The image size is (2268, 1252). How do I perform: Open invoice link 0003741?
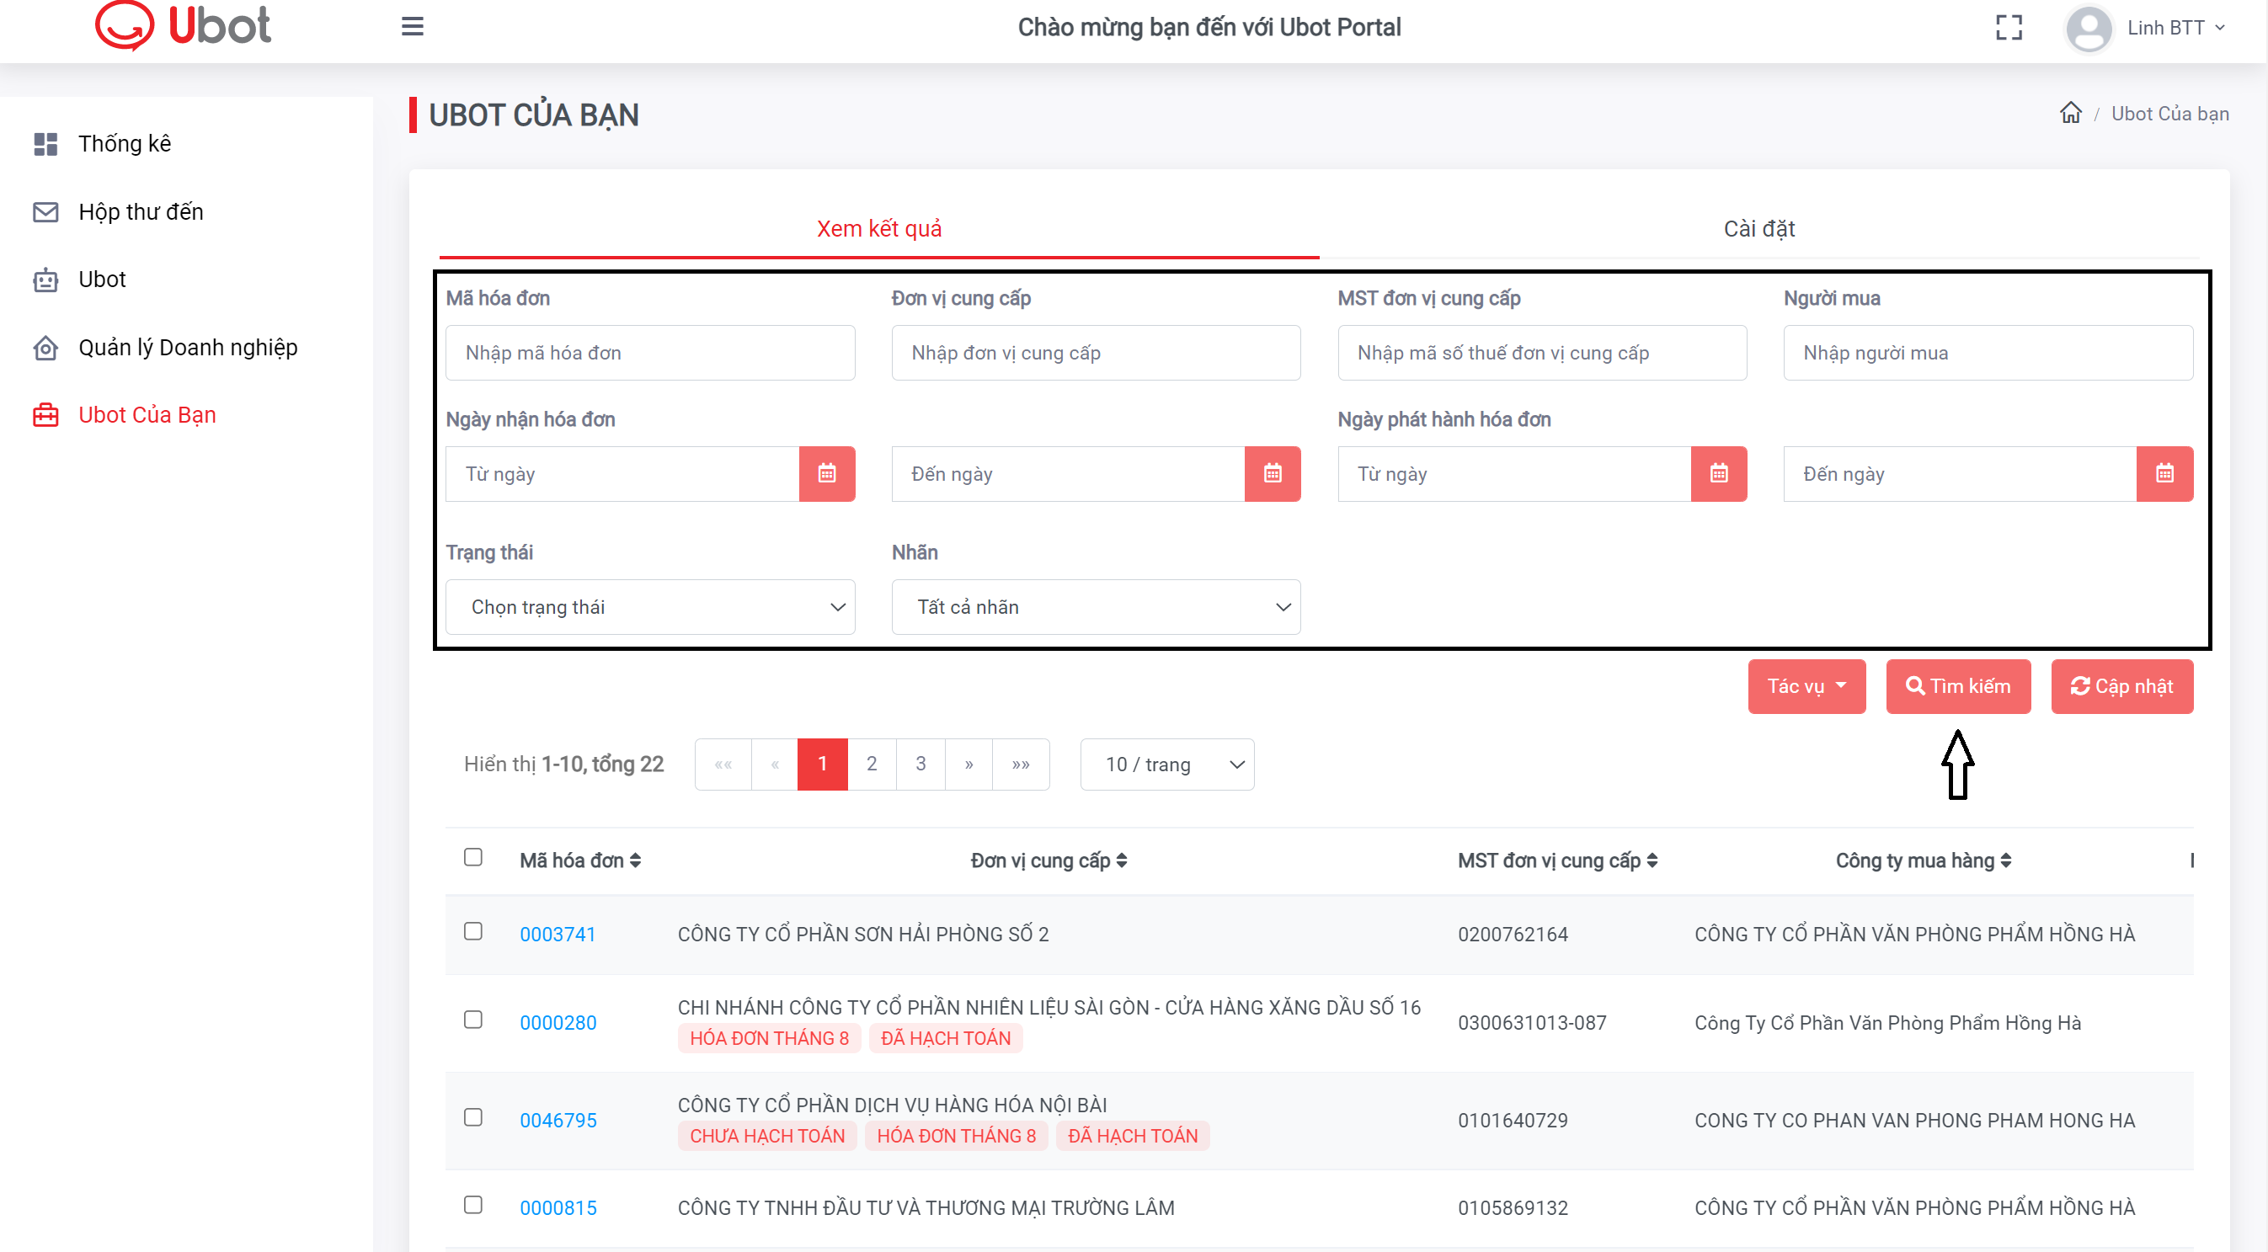558,934
